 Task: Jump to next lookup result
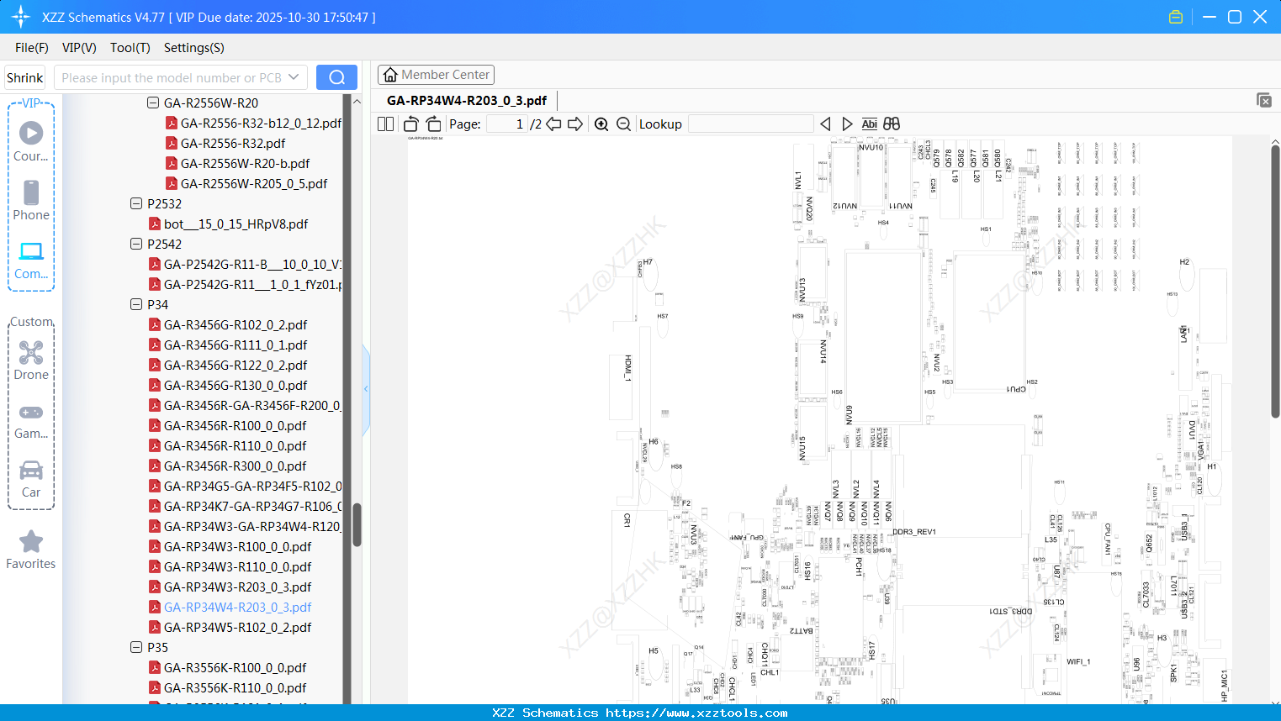click(847, 124)
